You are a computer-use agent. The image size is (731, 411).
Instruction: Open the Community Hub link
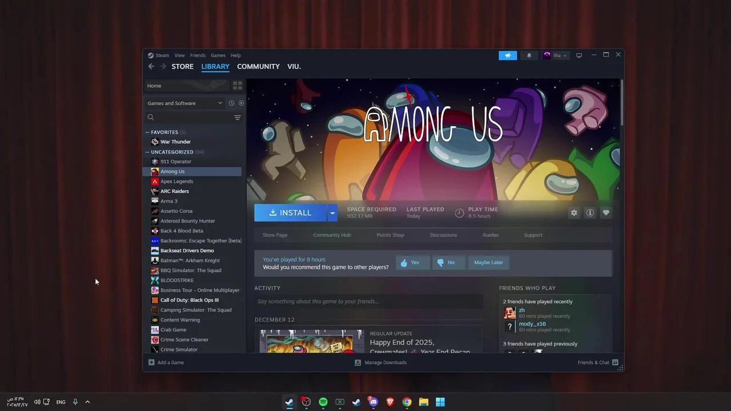pyautogui.click(x=332, y=235)
